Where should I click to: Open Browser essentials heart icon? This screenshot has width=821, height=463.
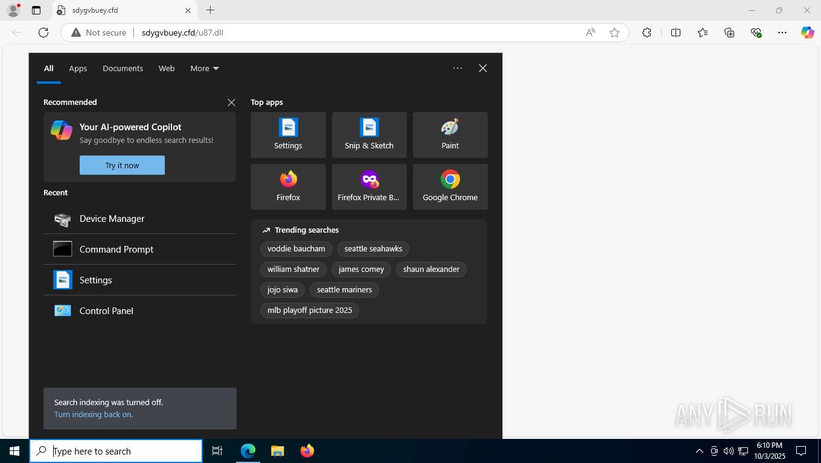coord(756,33)
